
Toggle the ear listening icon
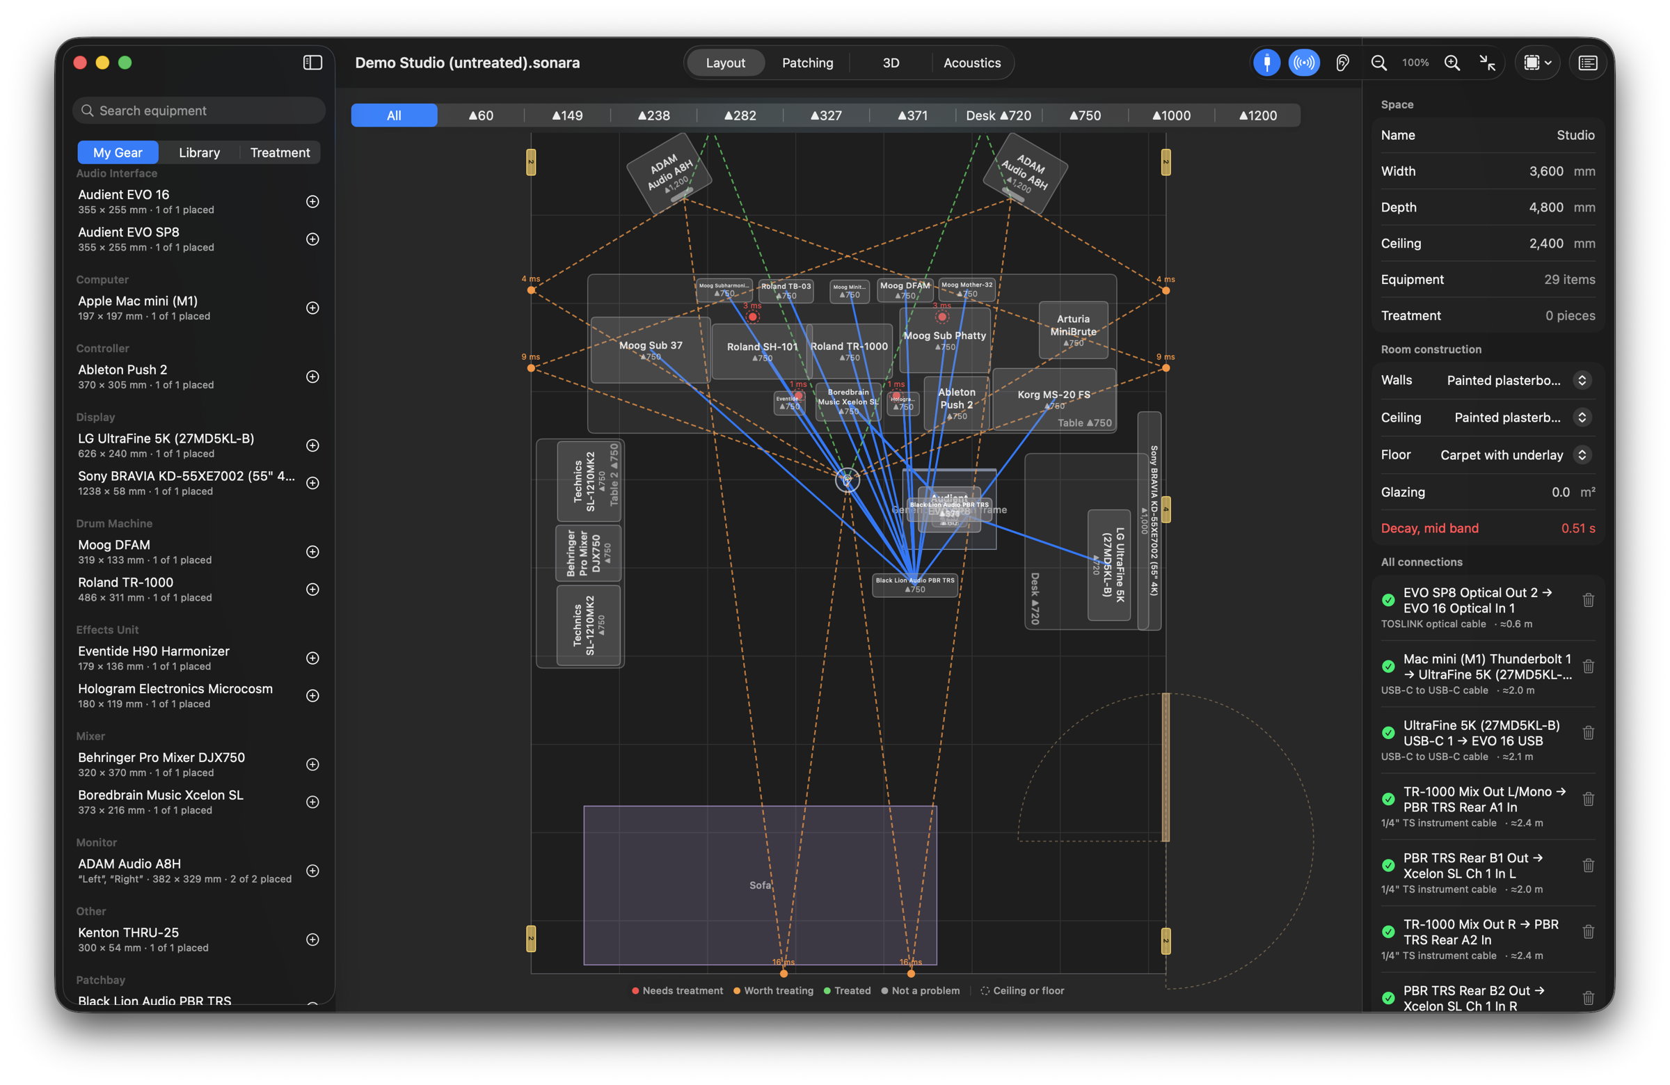pos(1342,63)
